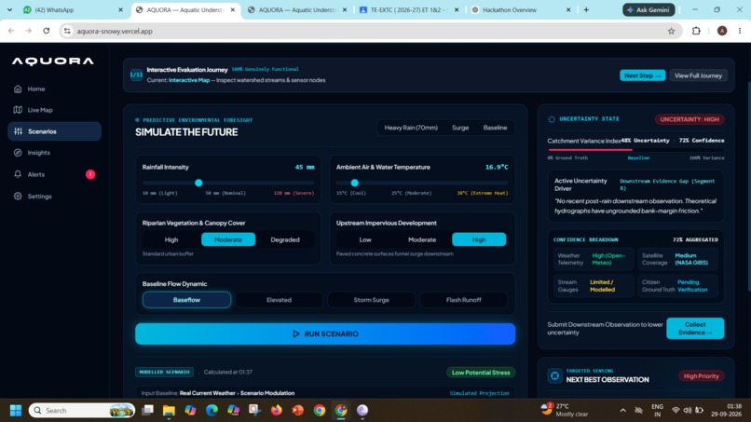Click the AQUORA logo
This screenshot has width=751, height=422.
(x=53, y=61)
